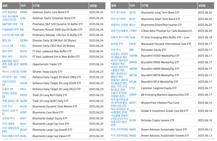Click the OKLL ticker
The image size is (217, 141).
pos(23,89)
